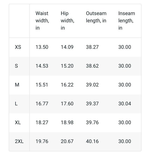Select the L size row label
Screen dimensions: 150x157
(16, 104)
